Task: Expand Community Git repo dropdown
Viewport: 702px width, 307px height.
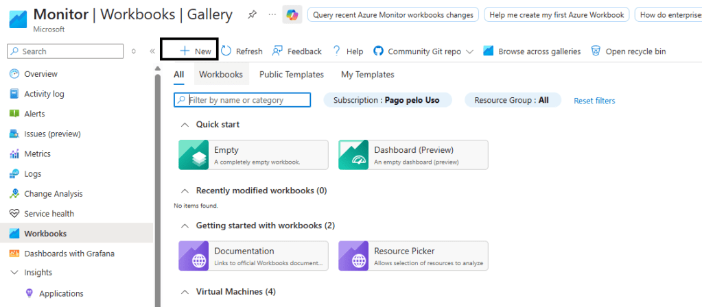Action: coord(469,51)
